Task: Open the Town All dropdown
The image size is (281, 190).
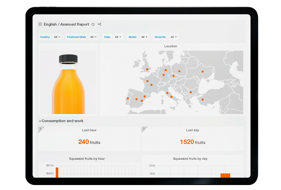Action: point(118,37)
